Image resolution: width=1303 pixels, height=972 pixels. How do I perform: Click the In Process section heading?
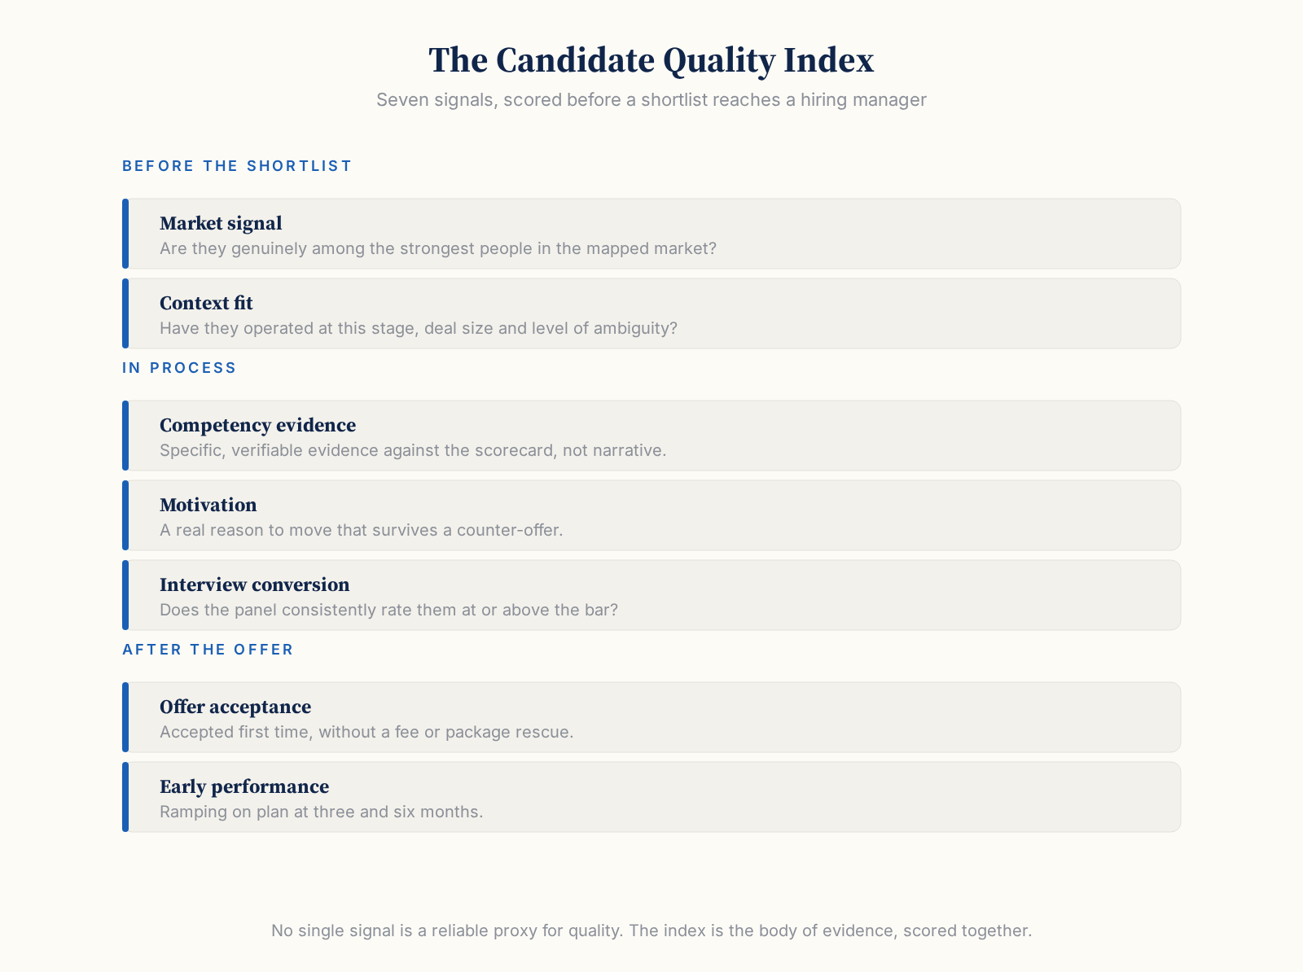point(179,368)
